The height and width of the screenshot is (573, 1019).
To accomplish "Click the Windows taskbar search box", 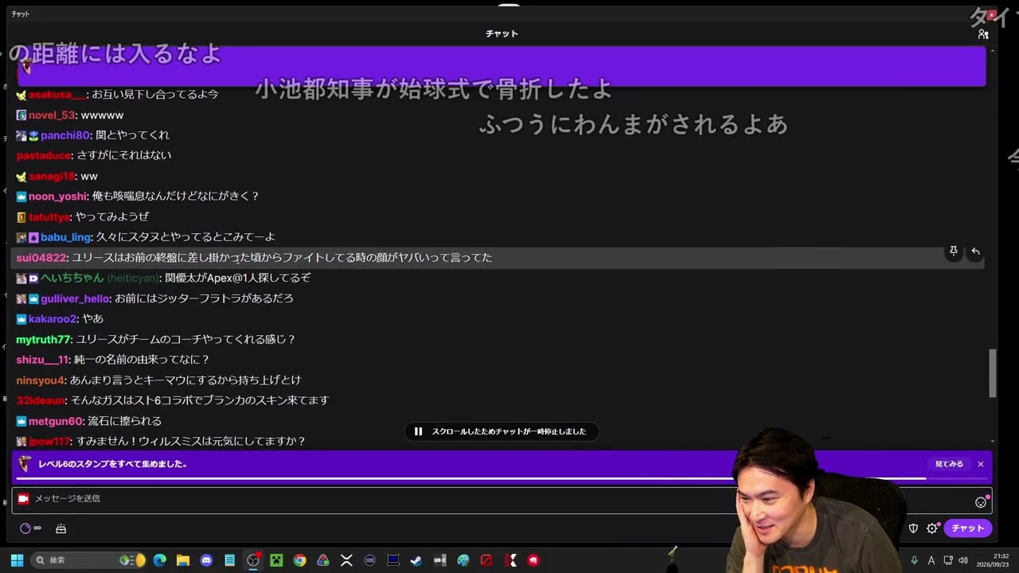I will pyautogui.click(x=88, y=560).
